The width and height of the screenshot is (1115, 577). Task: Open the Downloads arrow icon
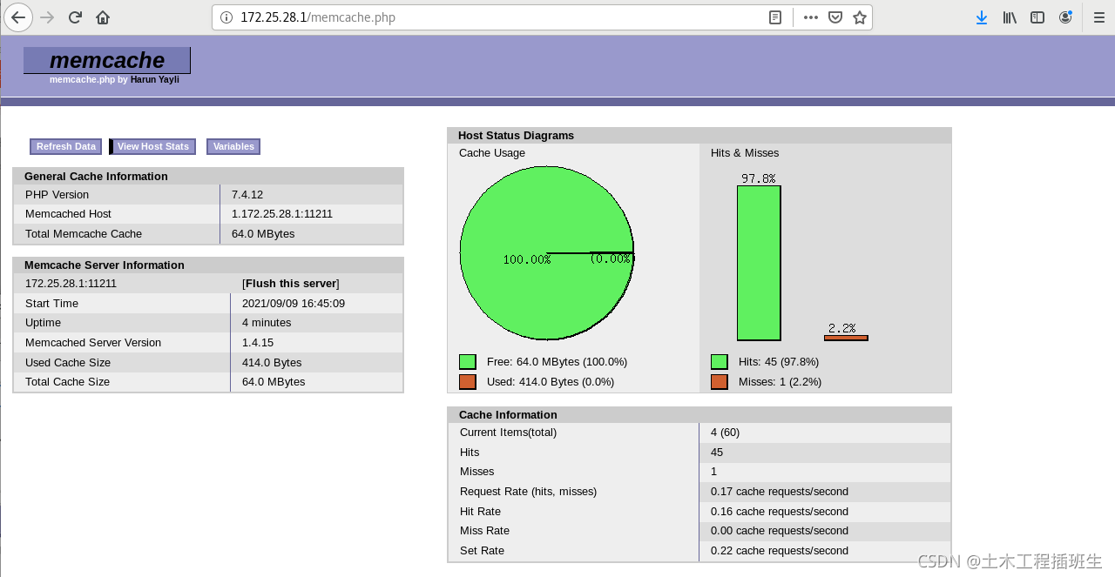pos(982,17)
